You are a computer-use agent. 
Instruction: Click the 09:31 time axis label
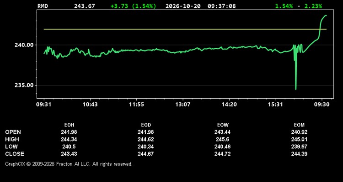click(43, 105)
